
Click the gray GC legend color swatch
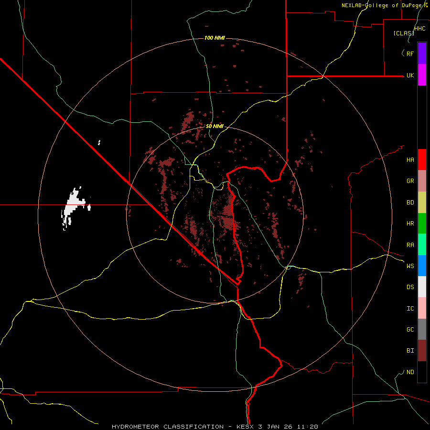(422, 329)
